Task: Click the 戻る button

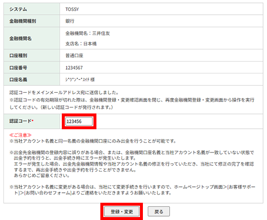Action: pyautogui.click(x=159, y=211)
